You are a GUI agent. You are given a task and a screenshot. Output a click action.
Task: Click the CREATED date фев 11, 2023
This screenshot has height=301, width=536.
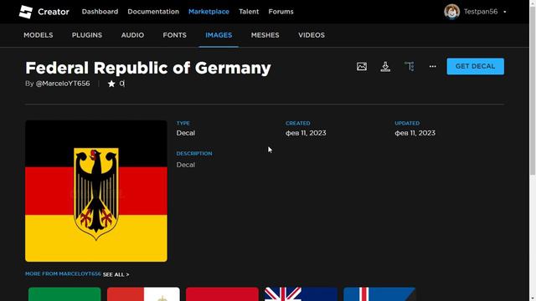pyautogui.click(x=306, y=133)
